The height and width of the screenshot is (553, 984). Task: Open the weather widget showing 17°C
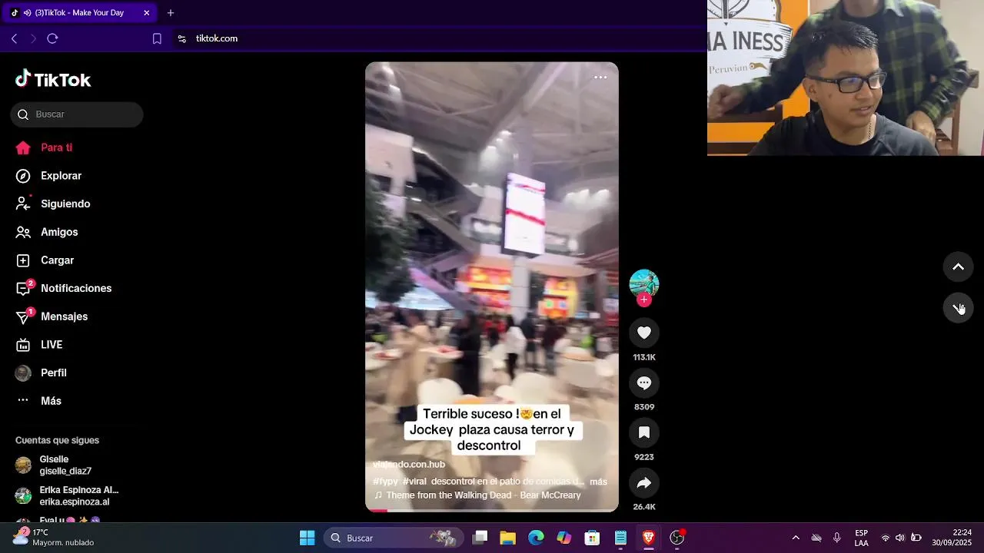pyautogui.click(x=54, y=538)
